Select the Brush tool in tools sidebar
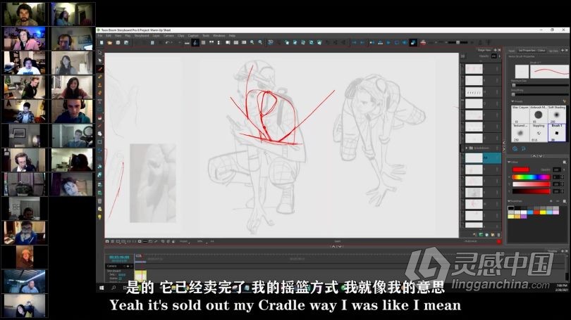Screen dimensions: 571x320 (100, 69)
